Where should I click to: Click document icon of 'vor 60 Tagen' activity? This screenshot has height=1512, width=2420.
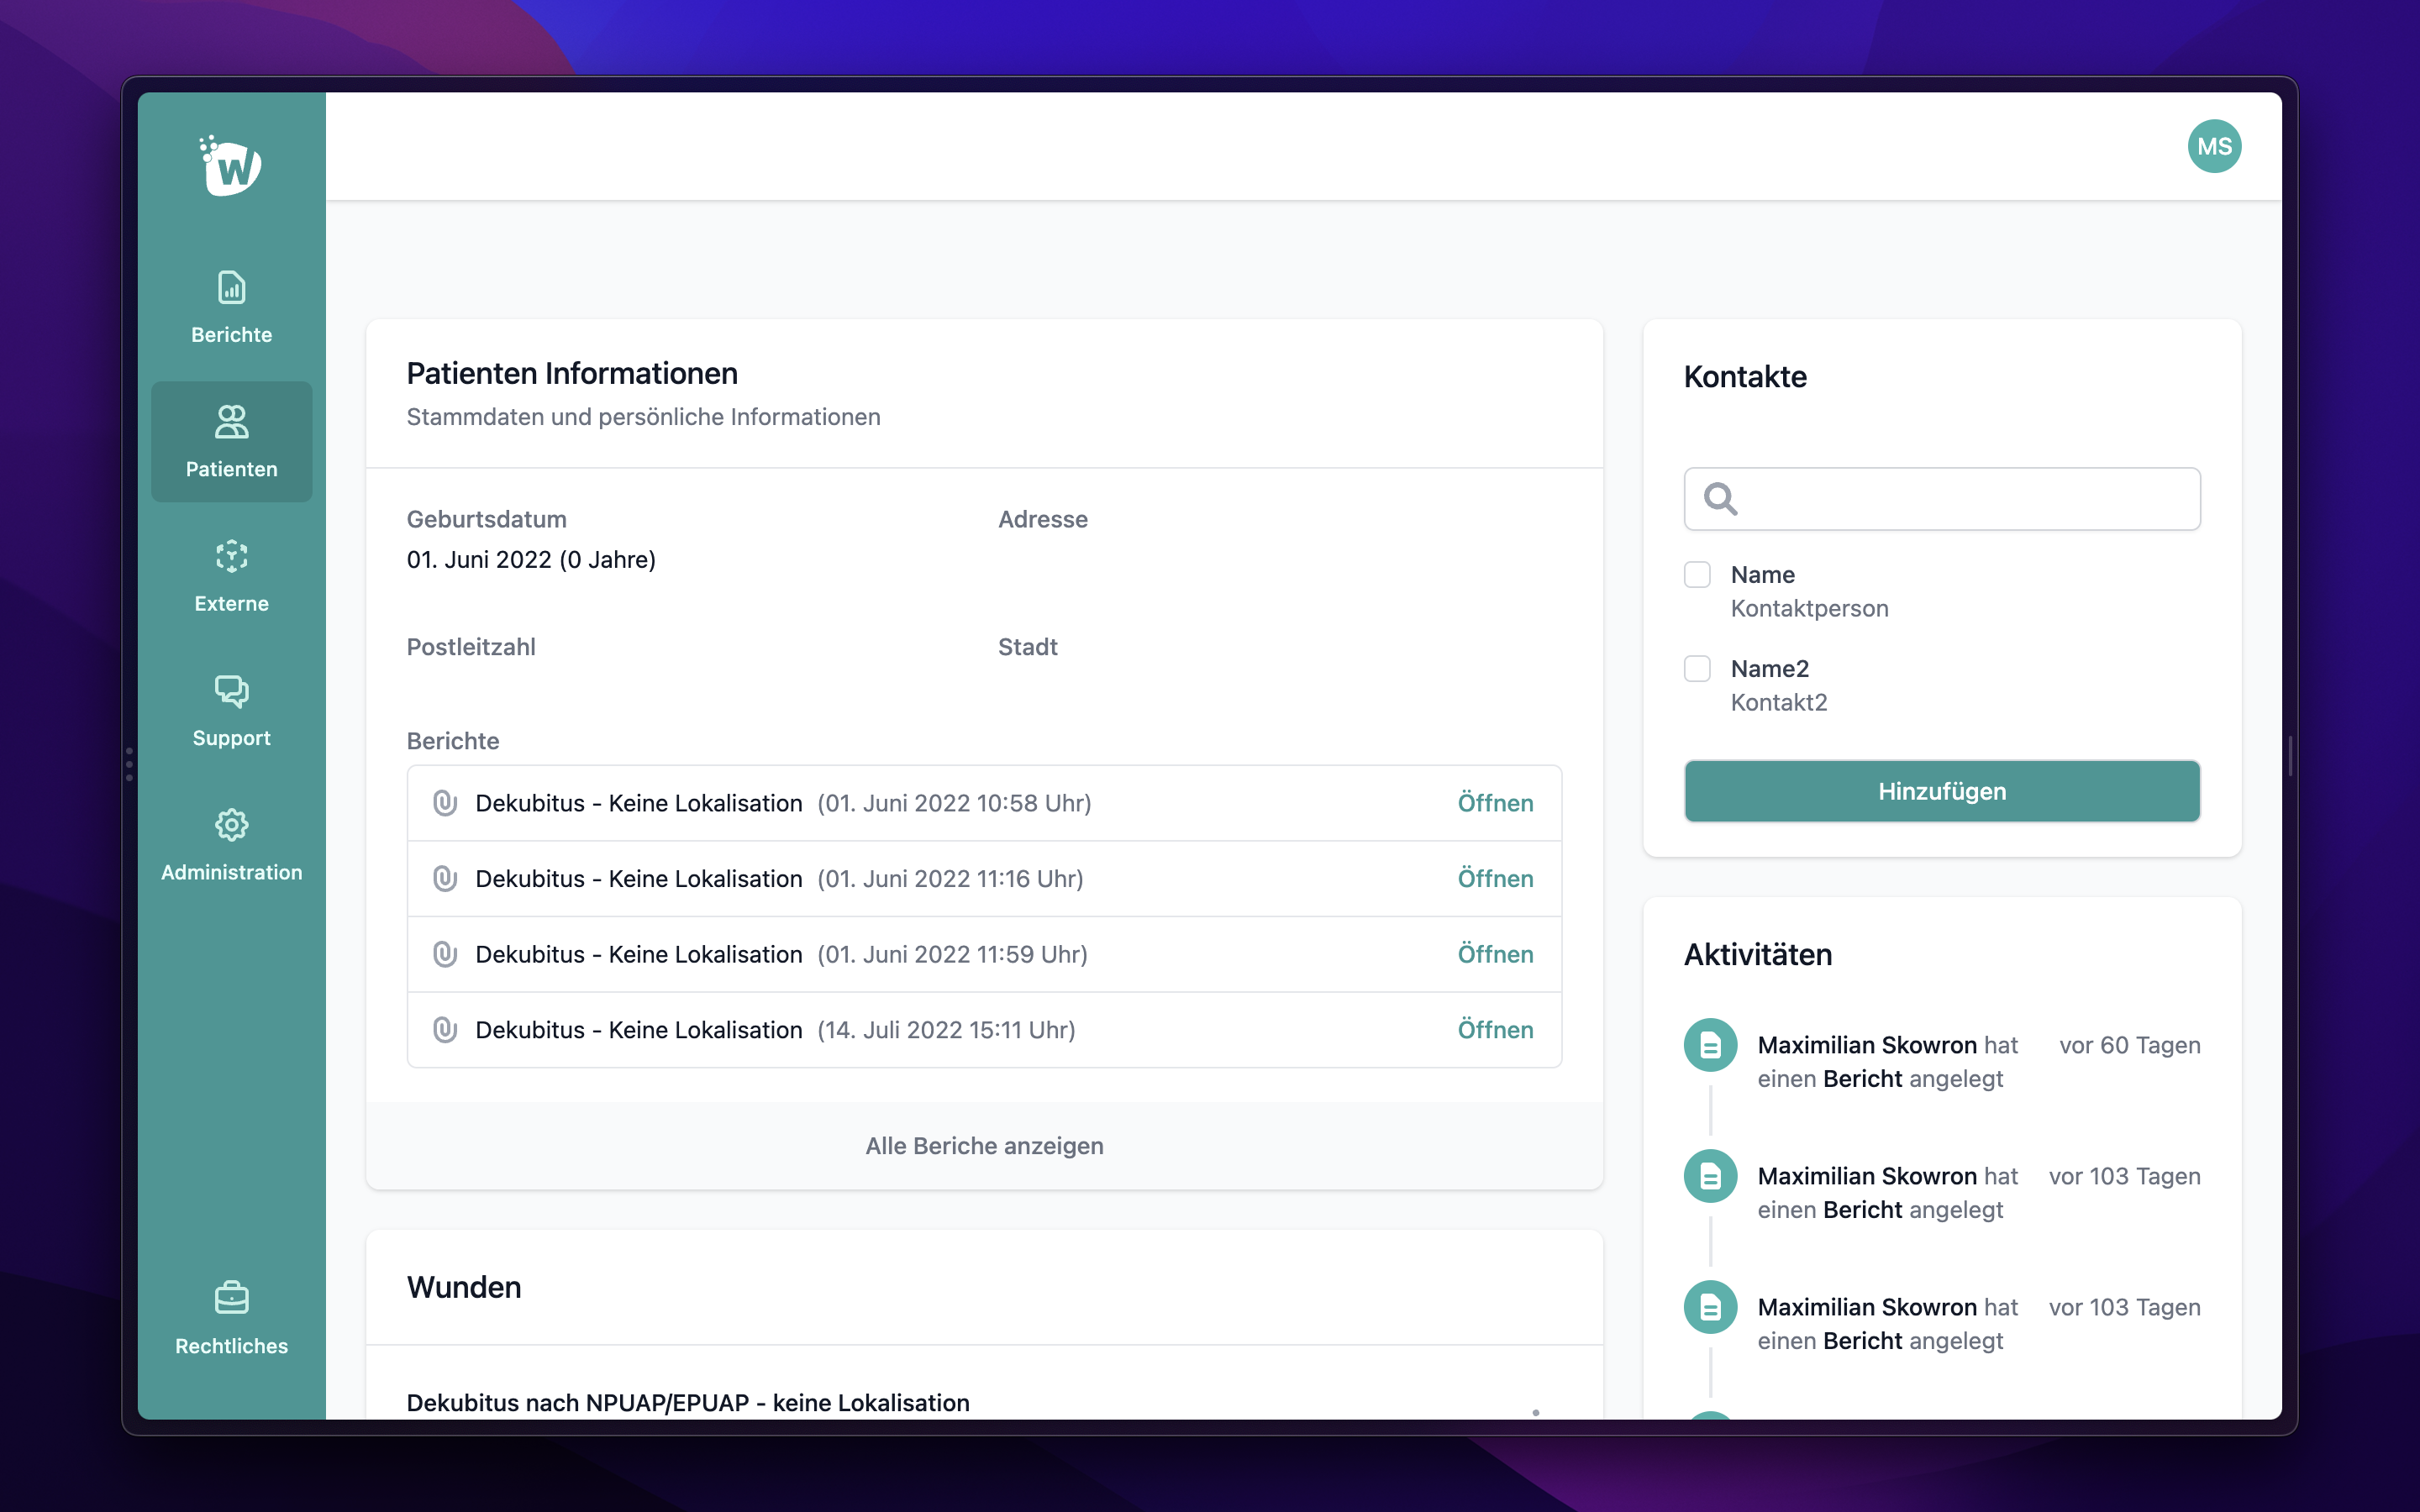coord(1710,1045)
